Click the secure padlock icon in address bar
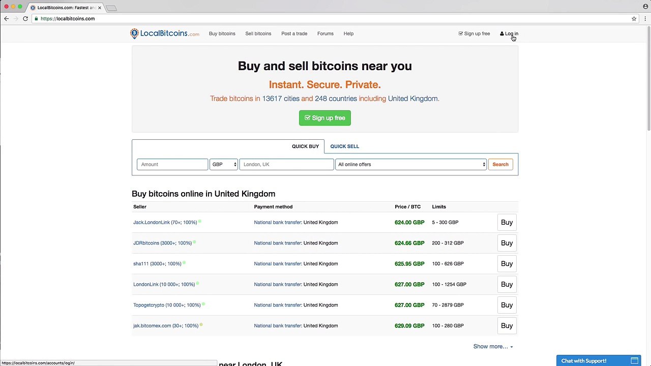The width and height of the screenshot is (651, 366). coord(36,19)
